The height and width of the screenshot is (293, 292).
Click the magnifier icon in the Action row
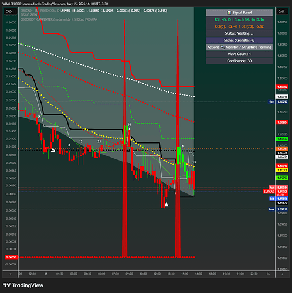222,47
